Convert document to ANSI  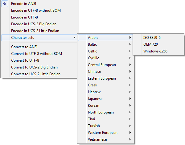[24, 47]
